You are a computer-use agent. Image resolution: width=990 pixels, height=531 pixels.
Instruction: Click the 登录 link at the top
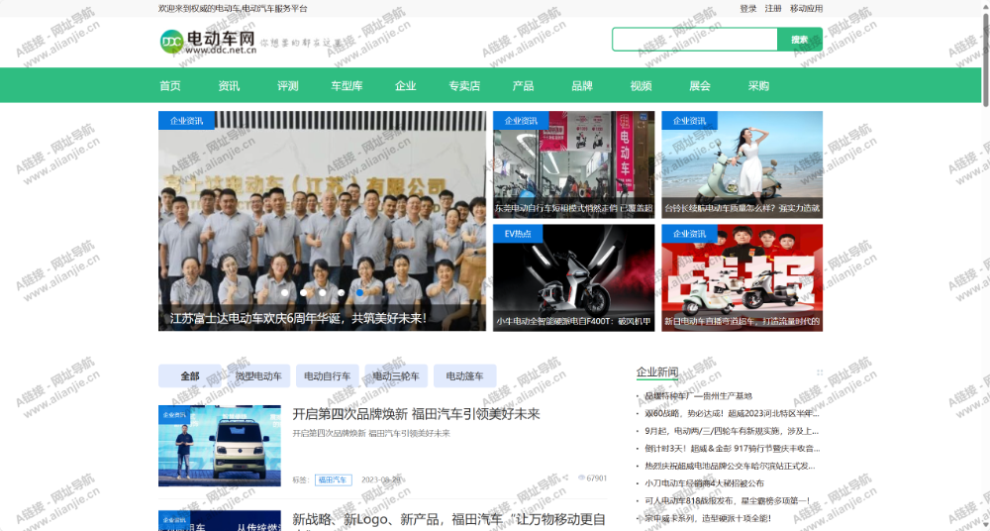click(748, 8)
